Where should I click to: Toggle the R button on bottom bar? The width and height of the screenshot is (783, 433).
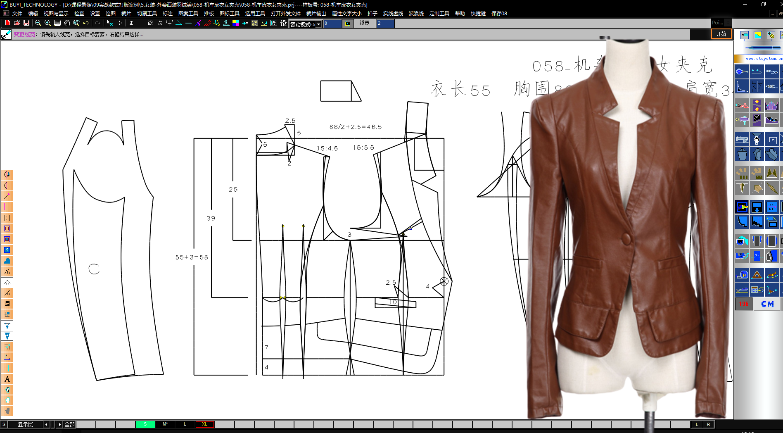pos(708,424)
